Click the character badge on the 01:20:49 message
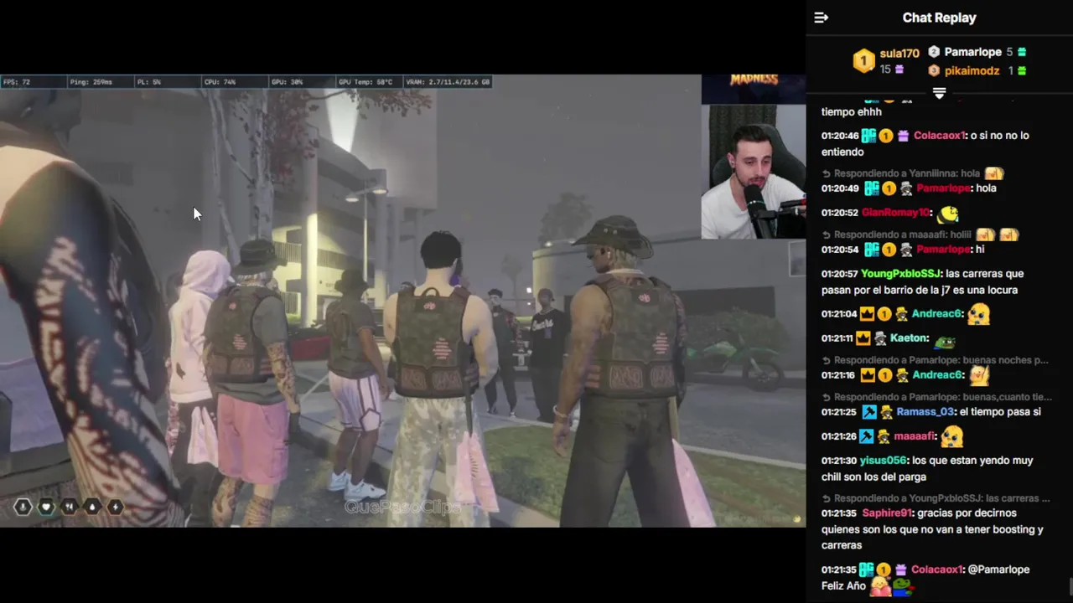 pos(906,188)
